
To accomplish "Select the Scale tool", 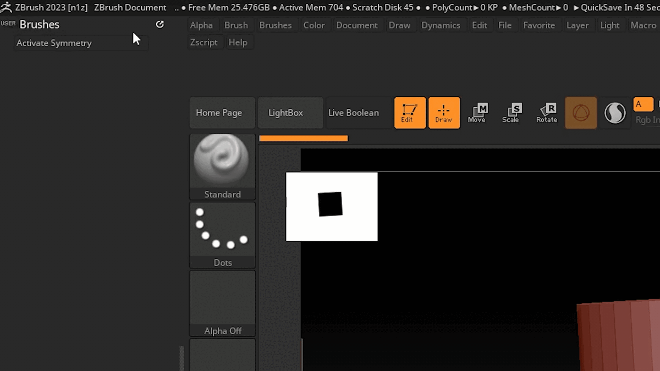I will point(512,113).
